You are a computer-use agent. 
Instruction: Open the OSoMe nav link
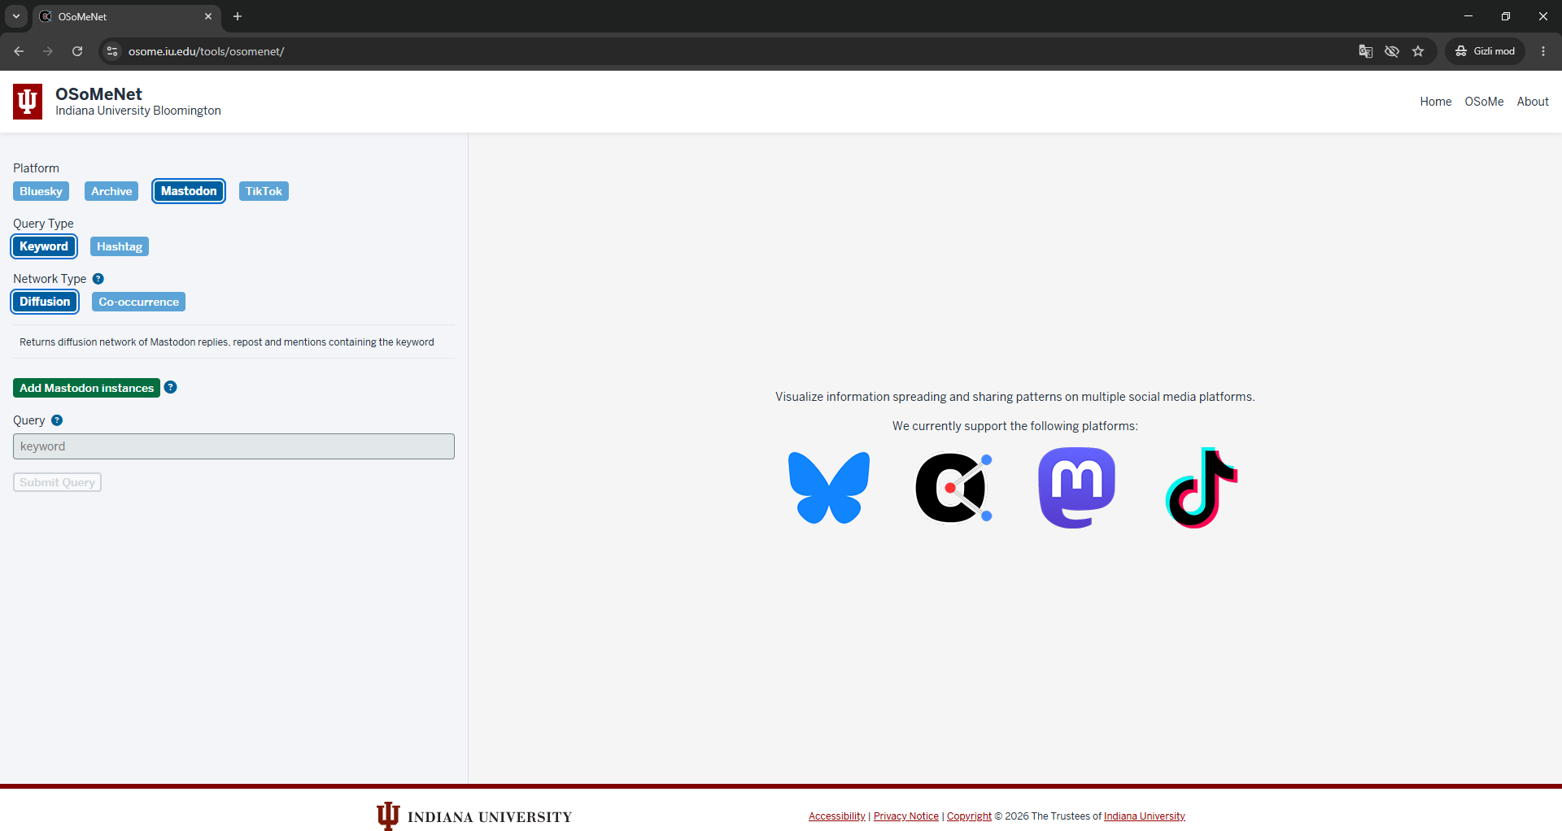point(1484,102)
